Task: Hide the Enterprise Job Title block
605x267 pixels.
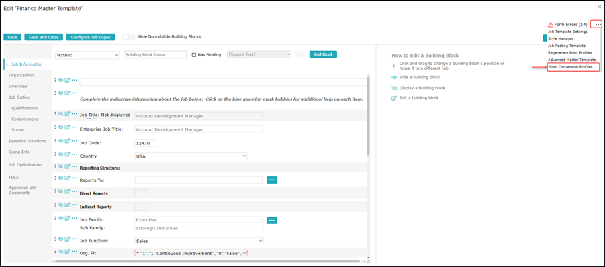Action: pyautogui.click(x=60, y=127)
